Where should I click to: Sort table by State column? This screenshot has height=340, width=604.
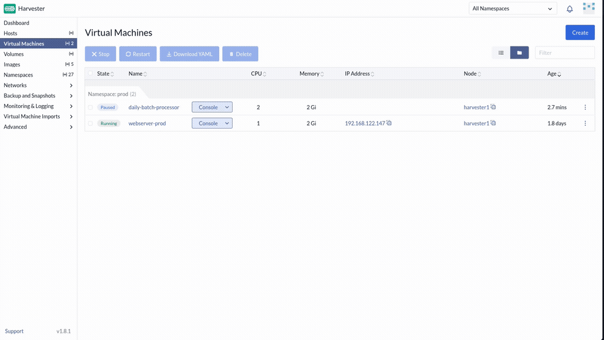[105, 74]
